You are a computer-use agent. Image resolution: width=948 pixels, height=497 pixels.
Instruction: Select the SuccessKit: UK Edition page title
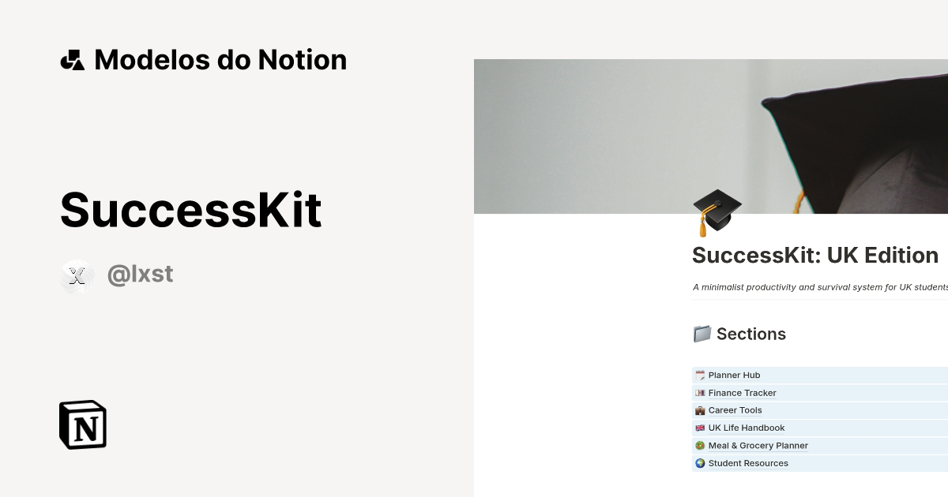coord(815,255)
